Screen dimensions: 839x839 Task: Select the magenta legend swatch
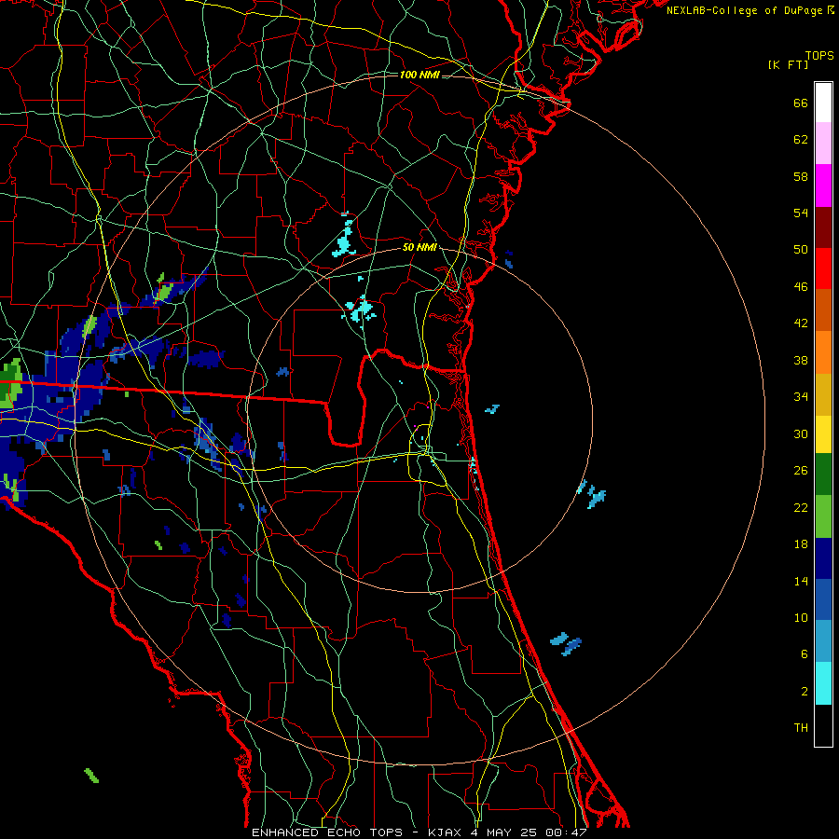coord(823,186)
